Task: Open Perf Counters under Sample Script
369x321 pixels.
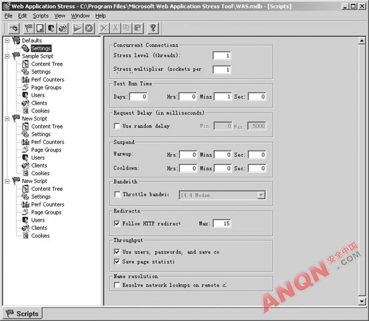Action: point(48,80)
